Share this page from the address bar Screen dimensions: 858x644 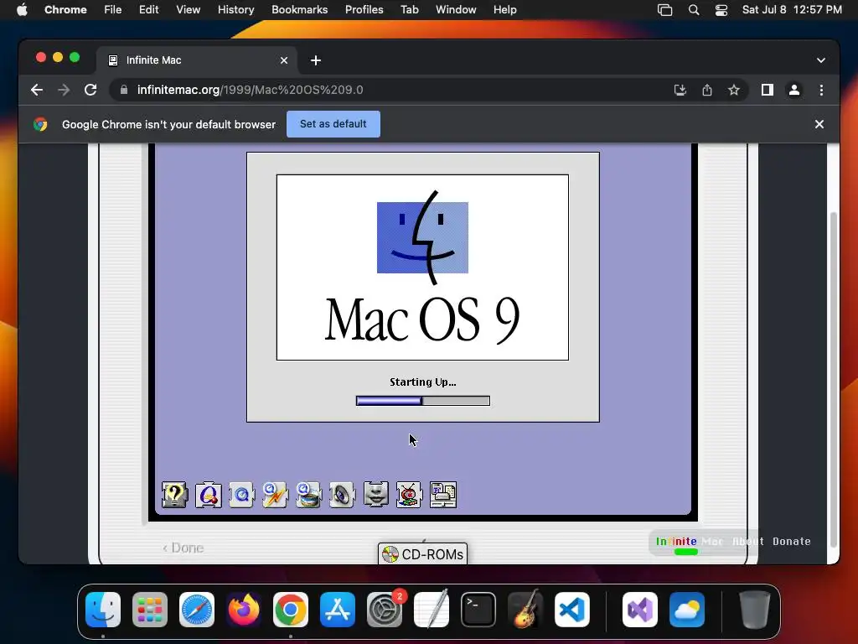(x=707, y=90)
